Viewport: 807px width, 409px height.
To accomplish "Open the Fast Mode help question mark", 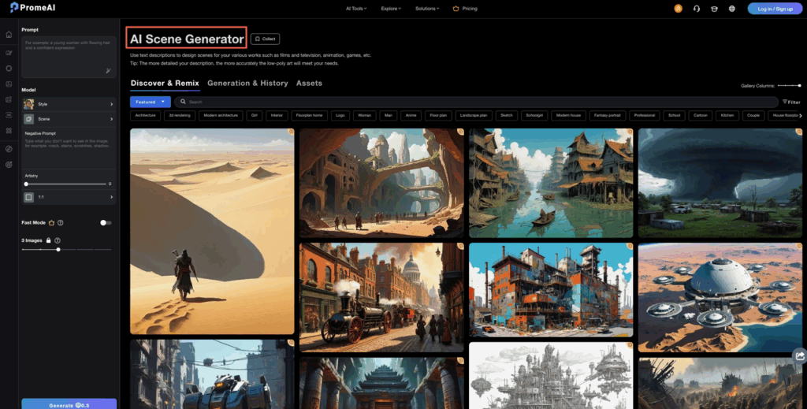I will tap(60, 223).
